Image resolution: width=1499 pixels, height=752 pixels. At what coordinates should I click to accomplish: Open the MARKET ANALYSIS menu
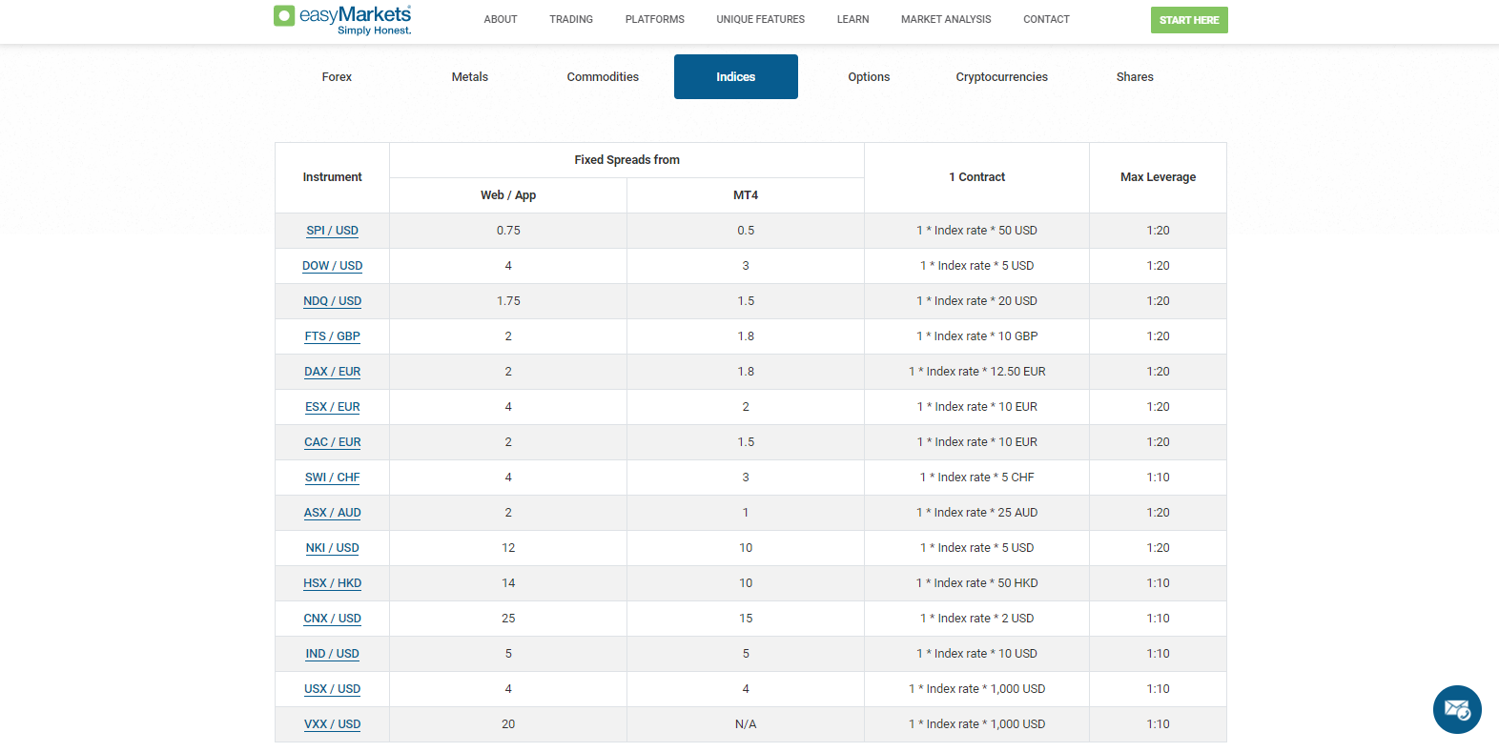tap(946, 19)
